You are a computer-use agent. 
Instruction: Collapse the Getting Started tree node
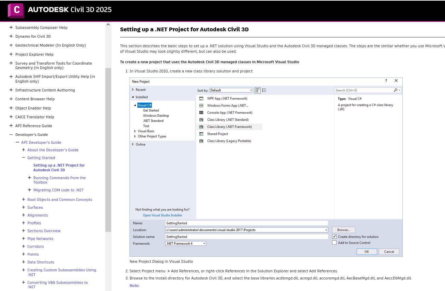pos(24,158)
